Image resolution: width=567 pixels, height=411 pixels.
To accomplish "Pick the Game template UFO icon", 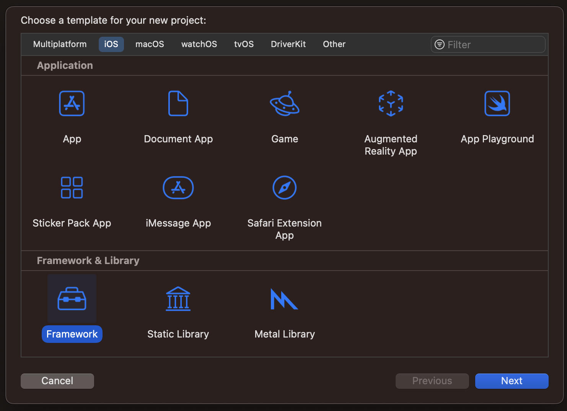I will click(x=285, y=103).
